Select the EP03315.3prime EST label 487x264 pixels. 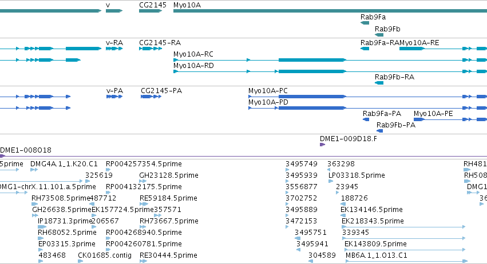pos(67,244)
